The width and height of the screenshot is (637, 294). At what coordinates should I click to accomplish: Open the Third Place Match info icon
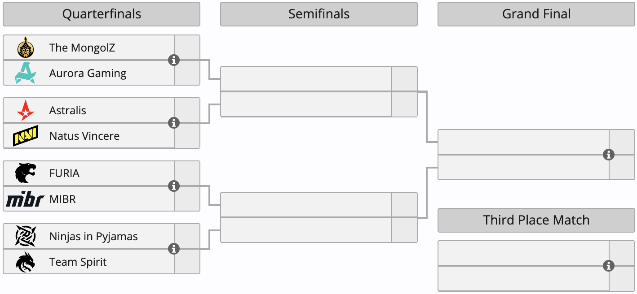tap(609, 266)
